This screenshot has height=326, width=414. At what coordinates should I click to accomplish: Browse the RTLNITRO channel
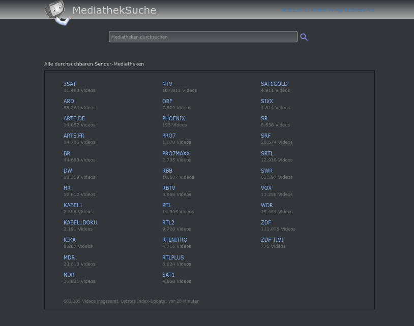175,240
